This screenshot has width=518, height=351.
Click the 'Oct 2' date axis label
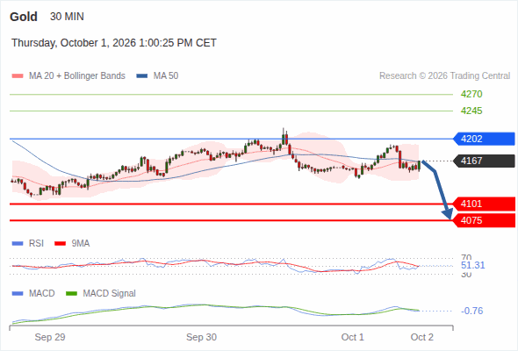tap(422, 338)
